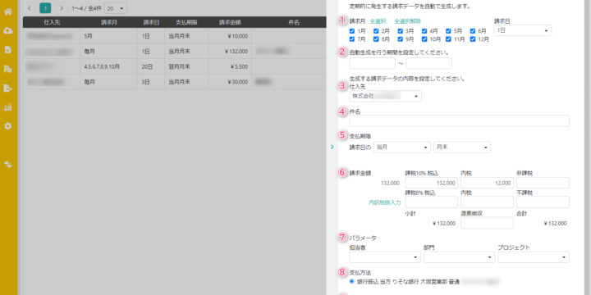Toggle the 6月 checkbox
Image resolution: width=591 pixels, height=295 pixels.
[473, 31]
